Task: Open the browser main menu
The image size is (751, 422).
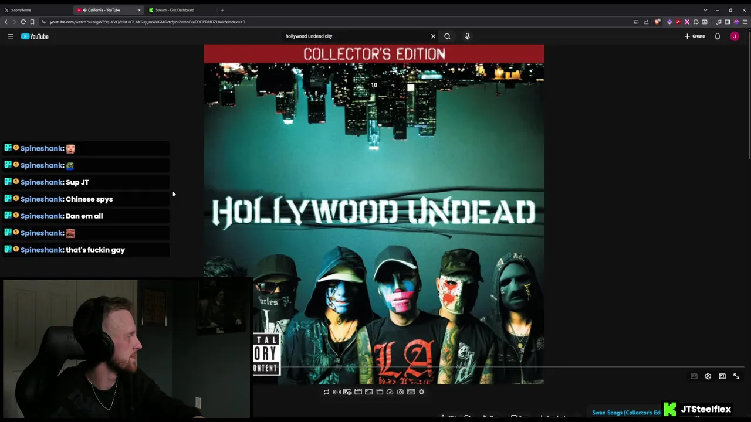Action: pos(745,22)
